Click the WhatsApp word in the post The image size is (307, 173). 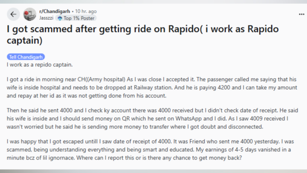(188, 118)
